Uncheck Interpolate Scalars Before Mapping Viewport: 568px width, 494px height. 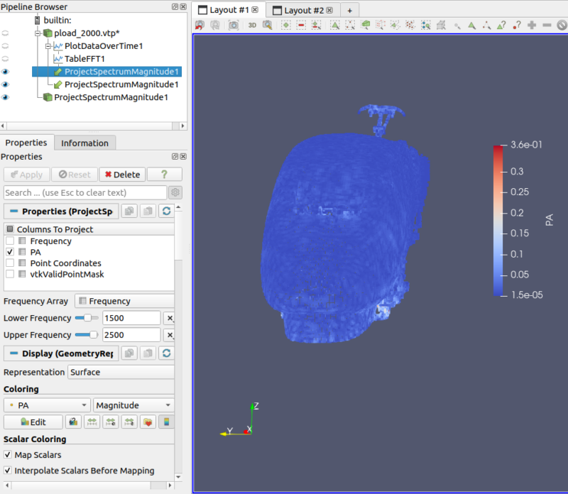tap(7, 471)
